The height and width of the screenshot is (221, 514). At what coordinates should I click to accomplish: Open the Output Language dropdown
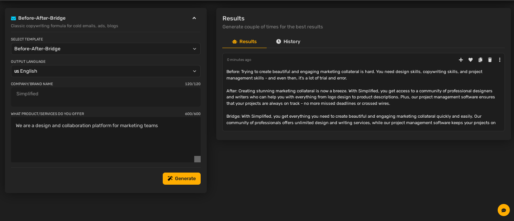[106, 71]
